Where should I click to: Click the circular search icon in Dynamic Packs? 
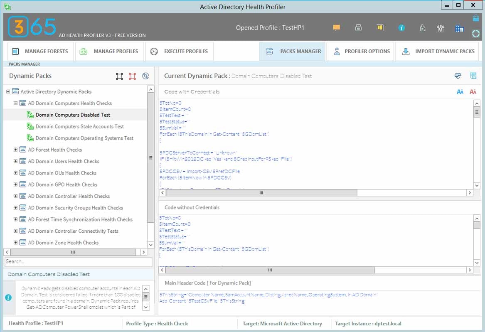[145, 76]
